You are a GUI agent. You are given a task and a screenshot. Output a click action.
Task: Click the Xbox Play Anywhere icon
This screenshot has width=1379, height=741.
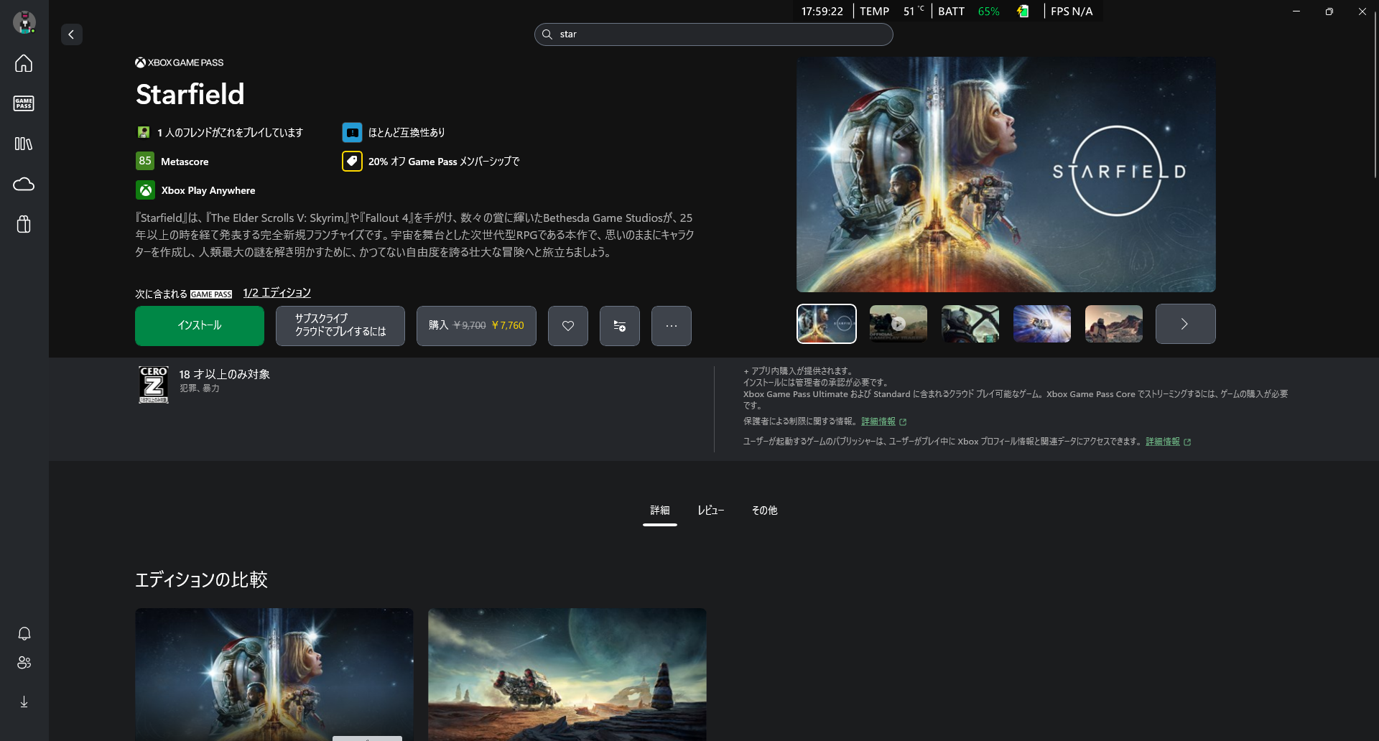[145, 190]
